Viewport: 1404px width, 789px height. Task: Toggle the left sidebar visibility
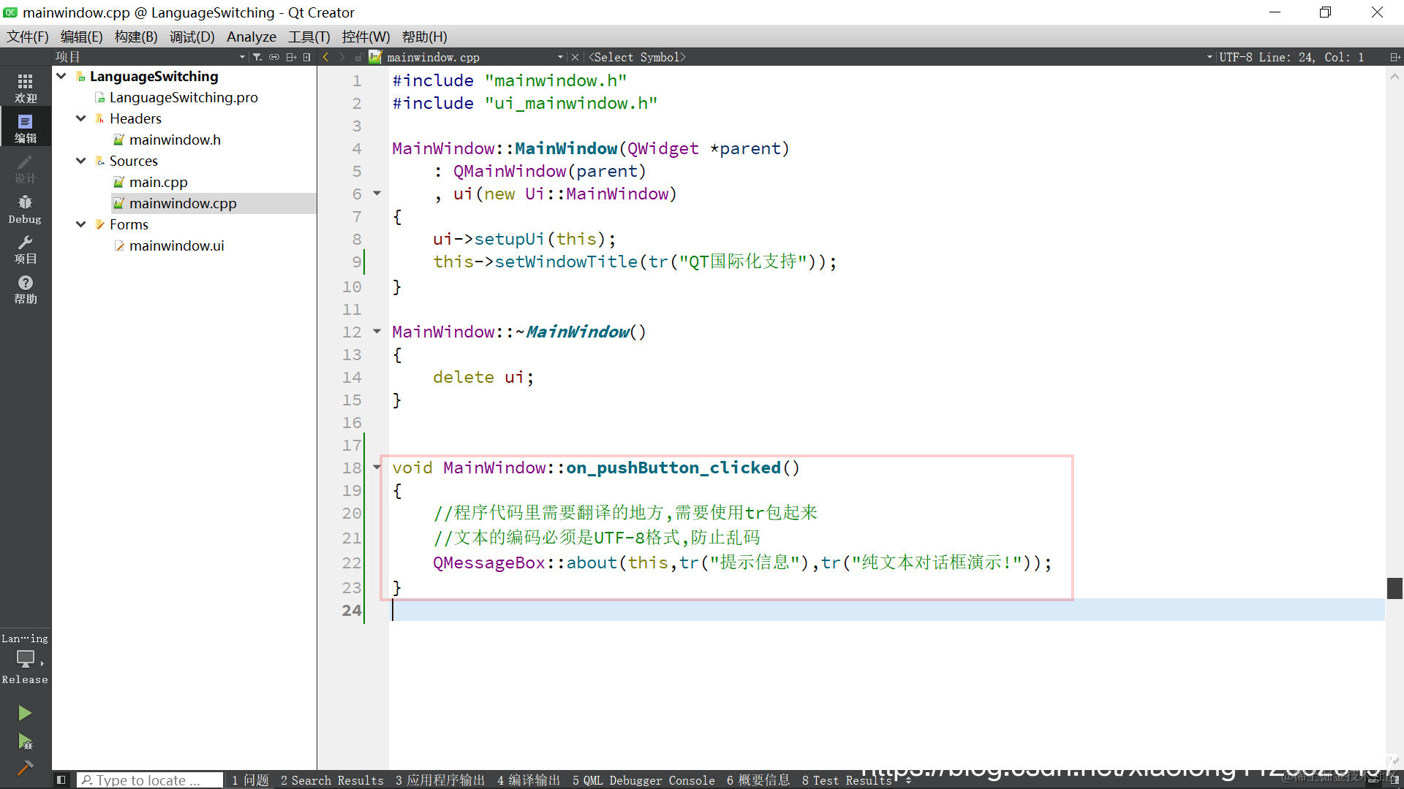[x=61, y=780]
